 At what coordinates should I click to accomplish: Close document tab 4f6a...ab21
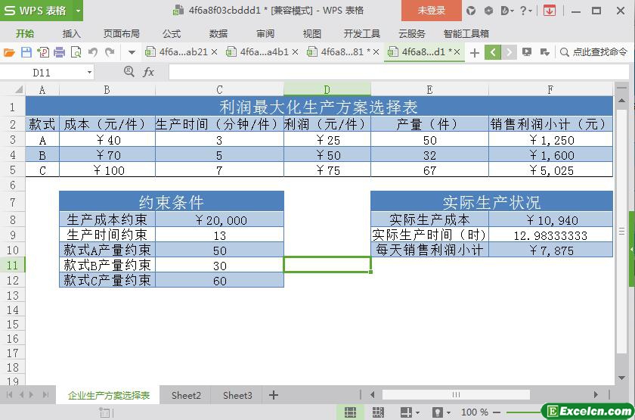215,52
